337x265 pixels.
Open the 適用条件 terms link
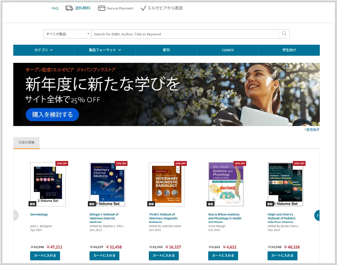(312, 130)
